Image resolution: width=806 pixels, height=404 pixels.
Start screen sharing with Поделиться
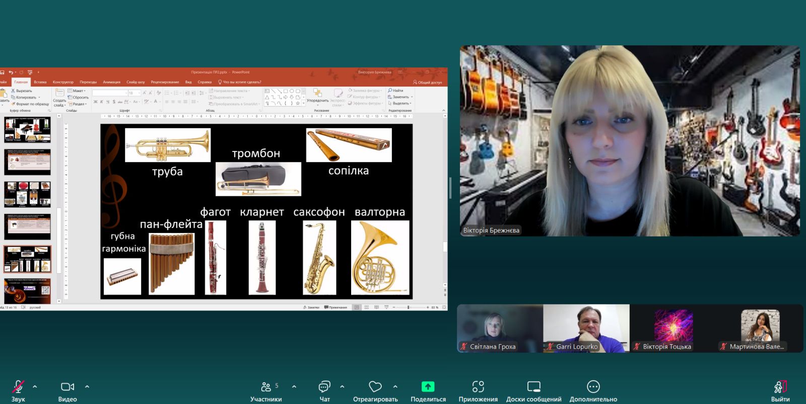428,387
